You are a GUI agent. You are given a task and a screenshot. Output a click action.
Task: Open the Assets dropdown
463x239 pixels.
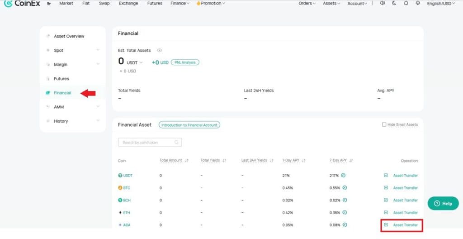pos(331,3)
